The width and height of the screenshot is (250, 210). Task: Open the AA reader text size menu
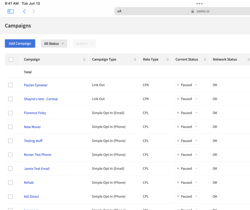coord(120,11)
